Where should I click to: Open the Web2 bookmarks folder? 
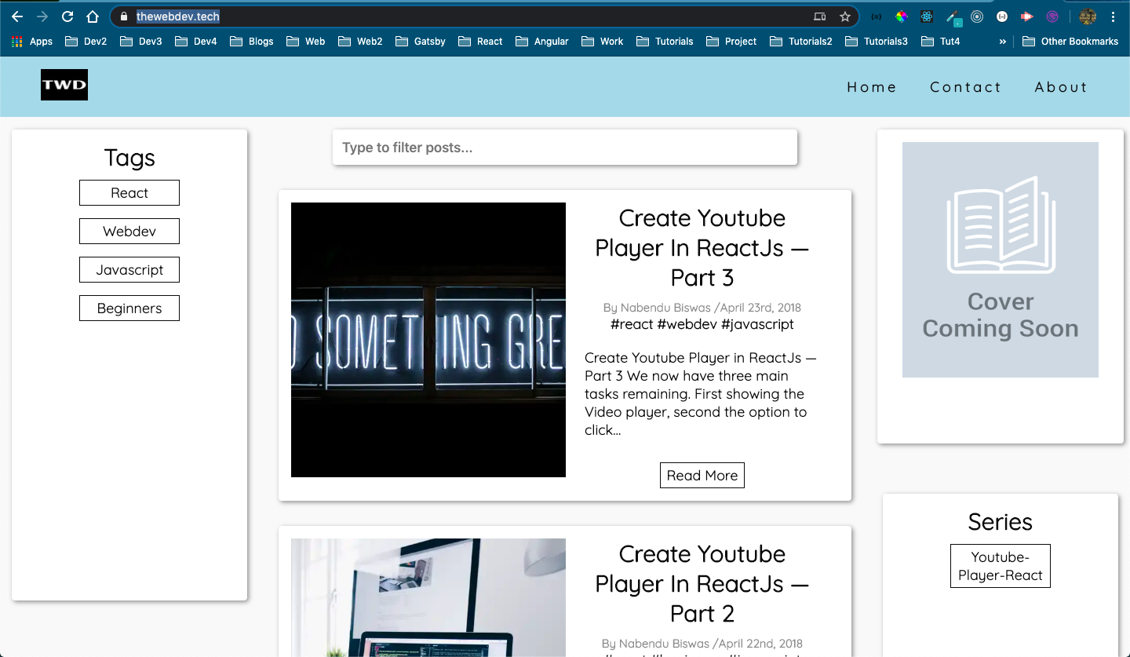360,42
